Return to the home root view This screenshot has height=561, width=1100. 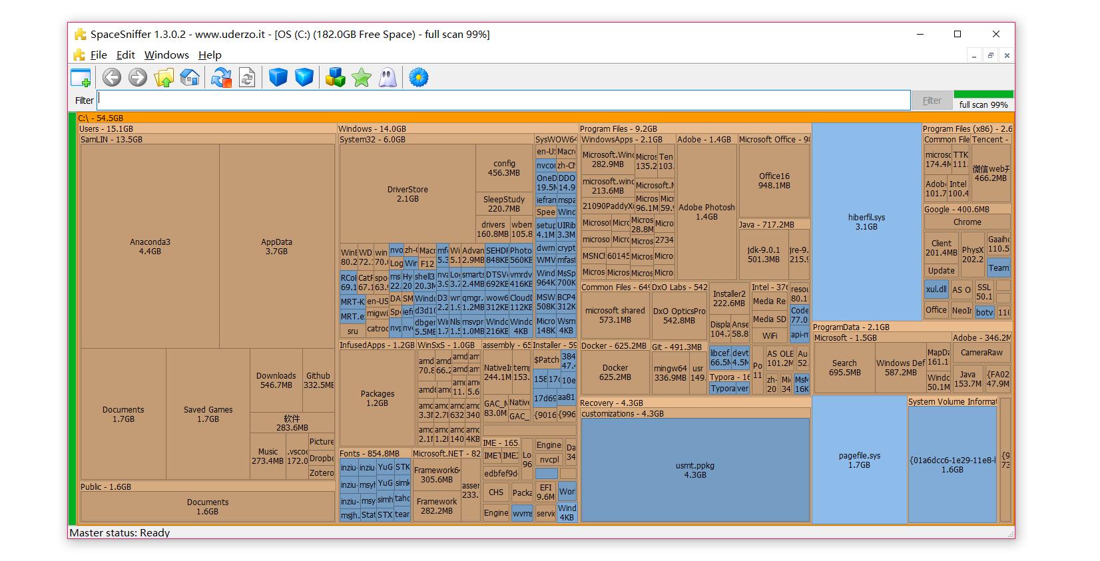click(190, 78)
